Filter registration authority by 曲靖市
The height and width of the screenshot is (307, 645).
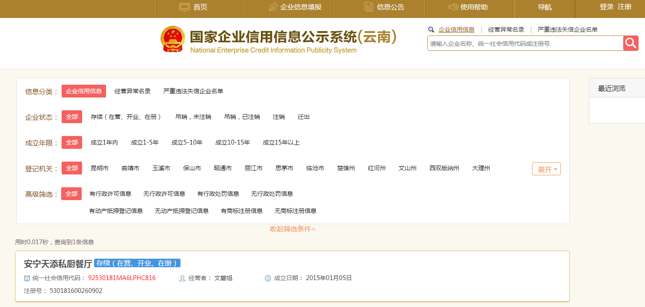130,168
